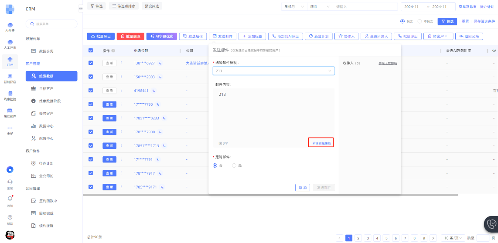
Task: Click the floating phone dialer icon
Action: pyautogui.click(x=491, y=224)
